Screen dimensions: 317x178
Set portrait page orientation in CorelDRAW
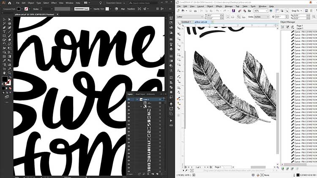tap(228, 17)
